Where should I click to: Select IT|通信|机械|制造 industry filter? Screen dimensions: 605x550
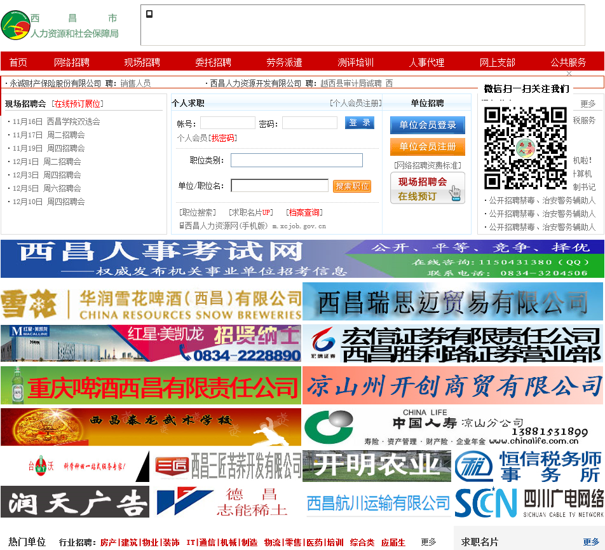coord(222,542)
